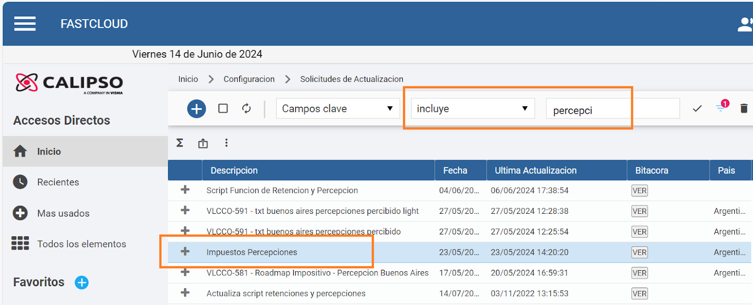The width and height of the screenshot is (753, 305).
Task: Sort by Descripcion column header
Action: coord(318,171)
